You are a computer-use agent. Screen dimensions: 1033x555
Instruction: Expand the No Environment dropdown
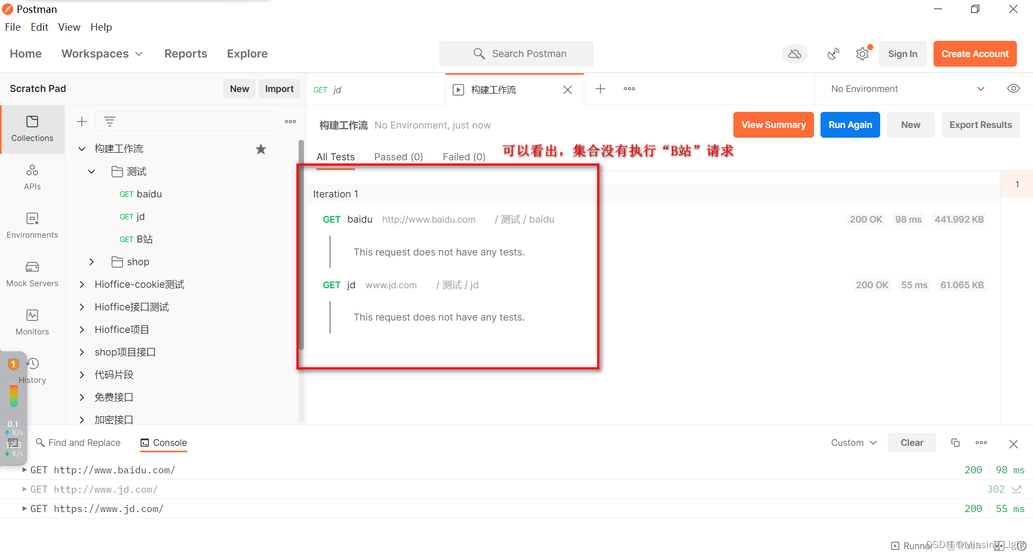pos(981,88)
